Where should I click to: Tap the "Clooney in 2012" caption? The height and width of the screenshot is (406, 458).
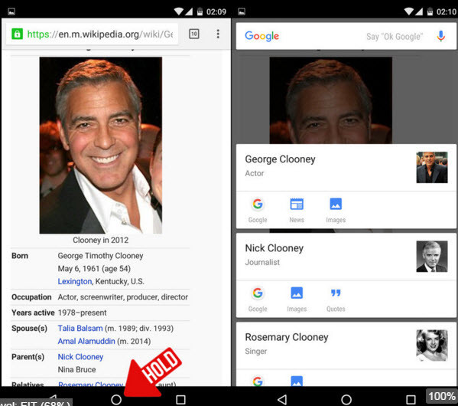click(100, 240)
